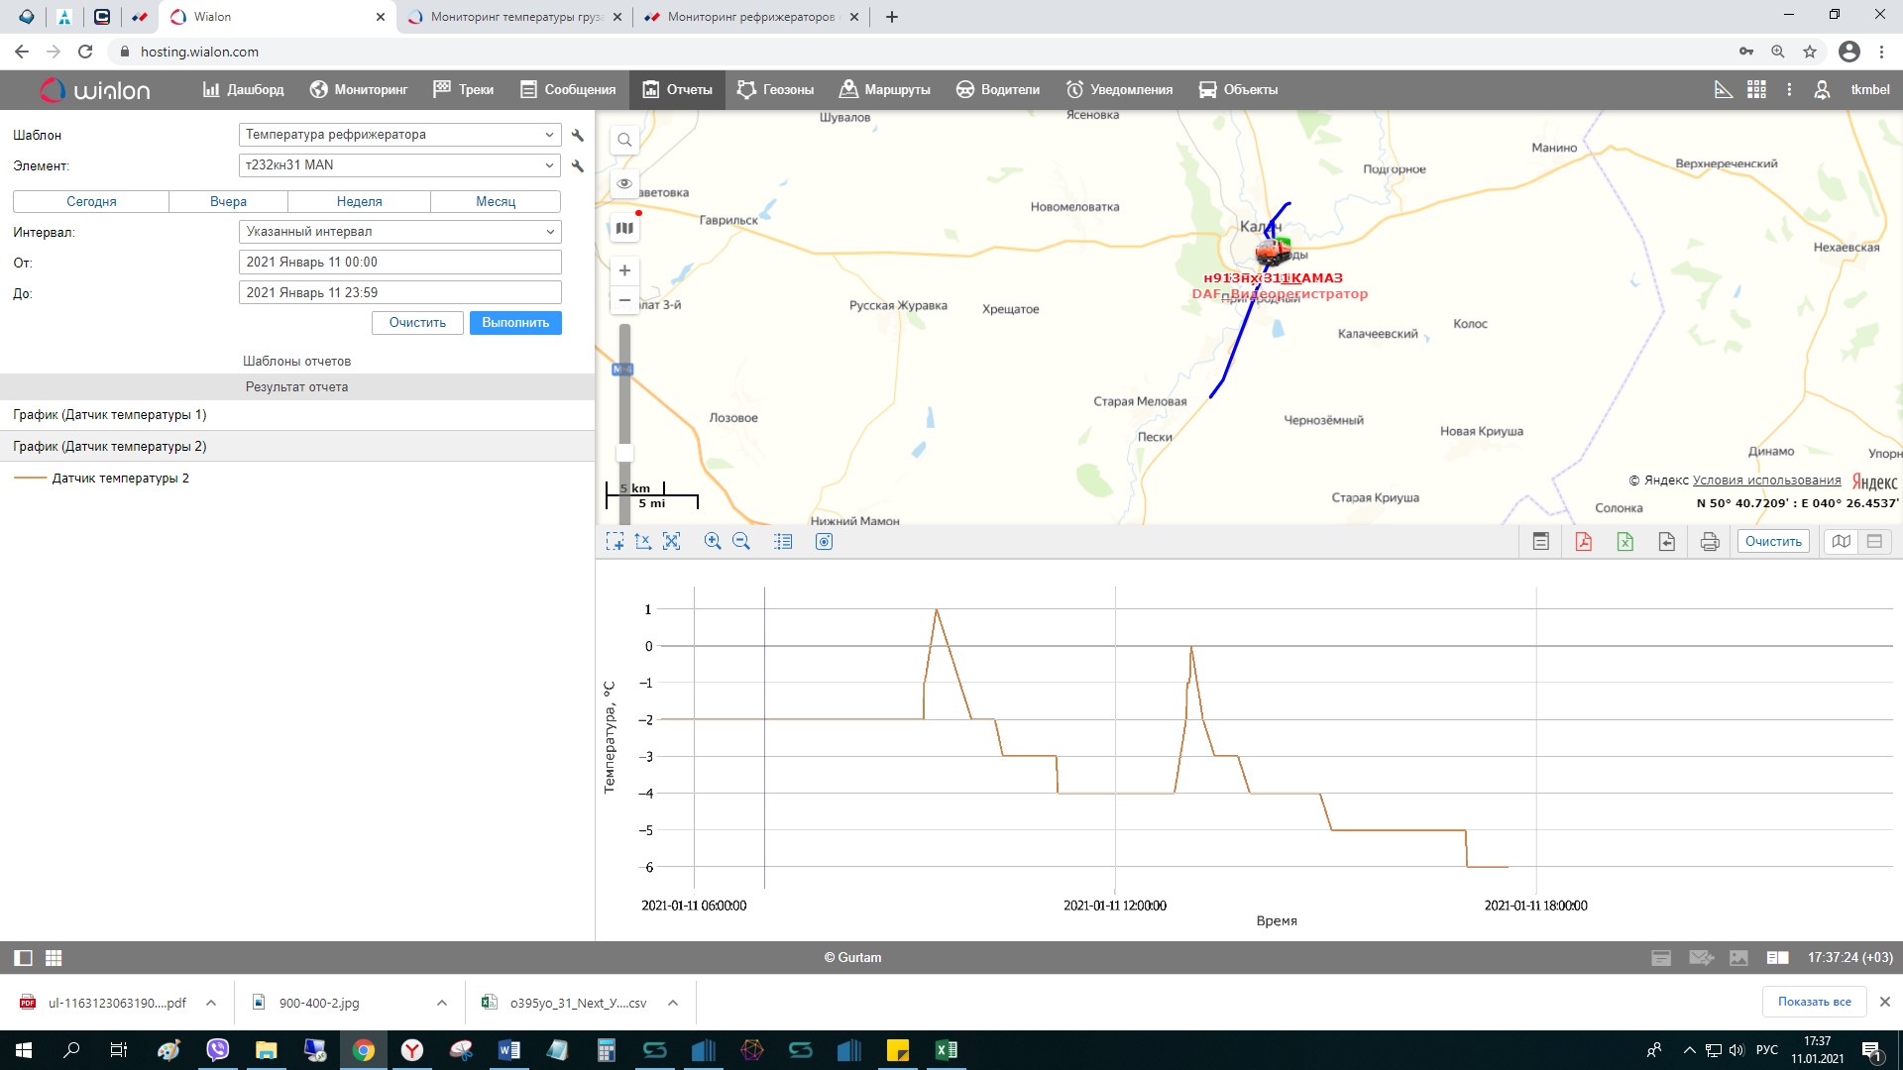Zoom in the map with plus button

[624, 270]
